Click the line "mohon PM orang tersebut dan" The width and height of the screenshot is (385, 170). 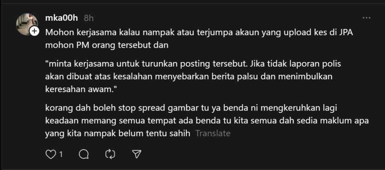click(x=107, y=46)
